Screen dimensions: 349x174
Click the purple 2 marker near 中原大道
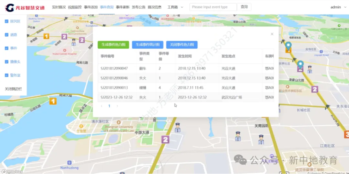coord(165,140)
